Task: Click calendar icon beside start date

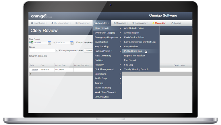Action: click(x=31, y=42)
